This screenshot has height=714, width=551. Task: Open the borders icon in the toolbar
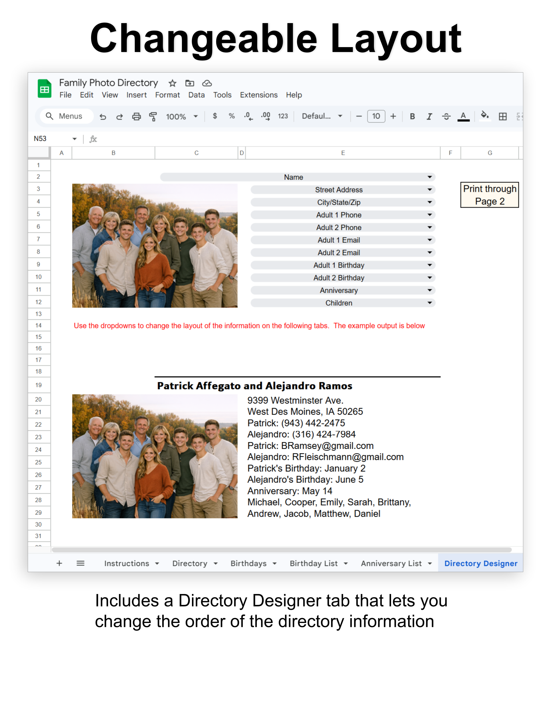point(502,116)
